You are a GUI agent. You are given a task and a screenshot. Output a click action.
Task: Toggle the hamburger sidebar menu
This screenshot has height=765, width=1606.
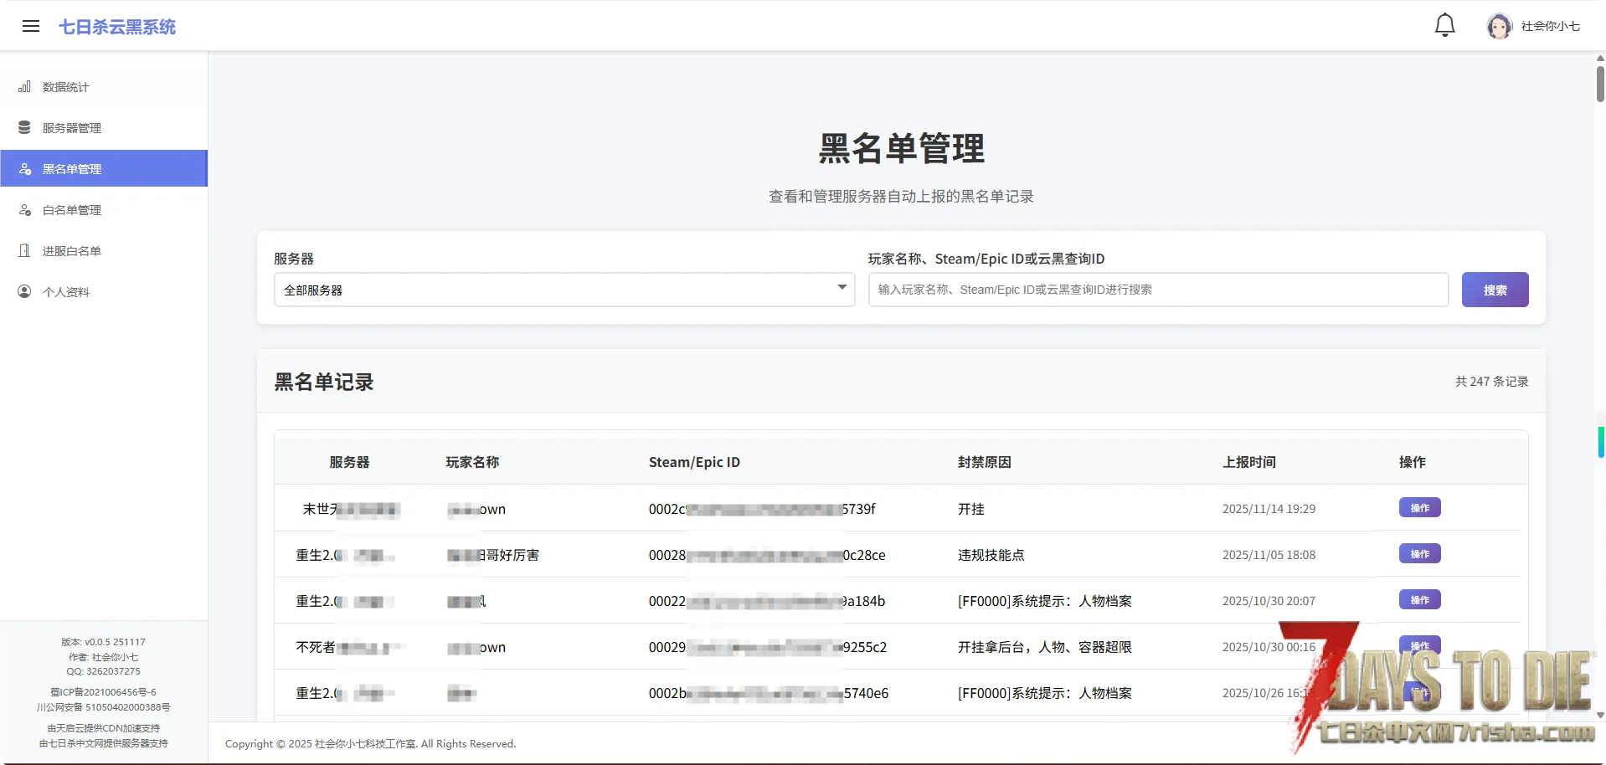31,26
